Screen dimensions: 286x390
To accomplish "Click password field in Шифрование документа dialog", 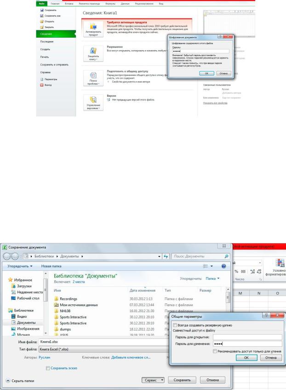I will 200,51.
